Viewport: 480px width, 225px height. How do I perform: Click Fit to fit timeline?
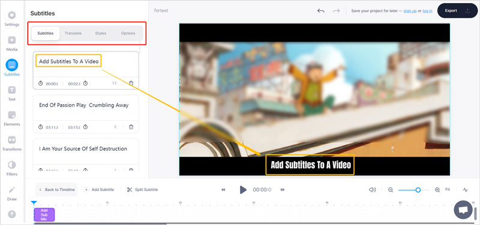(447, 190)
